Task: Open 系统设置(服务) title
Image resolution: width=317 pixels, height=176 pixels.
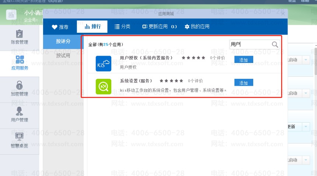Action: 136,81
